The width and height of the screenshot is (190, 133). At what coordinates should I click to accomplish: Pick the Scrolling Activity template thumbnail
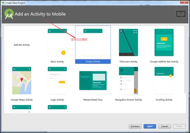(164, 80)
